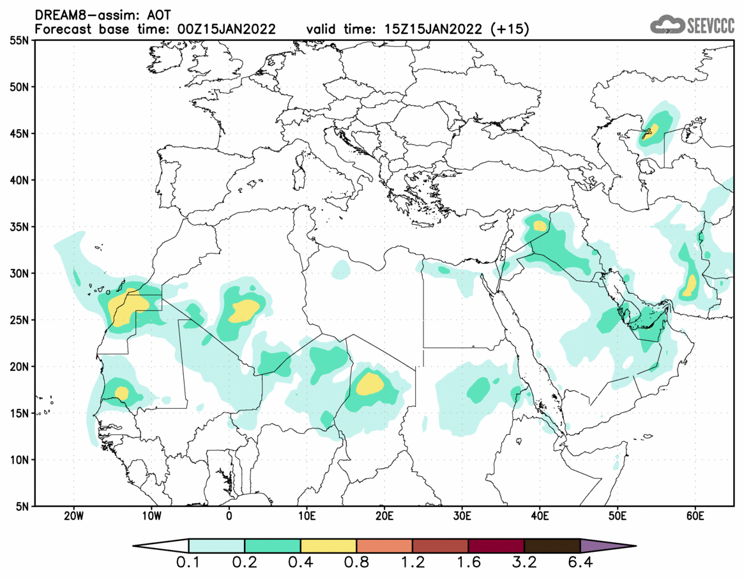Click the forecast base time '00Z15JAN2022'
The height and width of the screenshot is (578, 744).
(x=226, y=29)
